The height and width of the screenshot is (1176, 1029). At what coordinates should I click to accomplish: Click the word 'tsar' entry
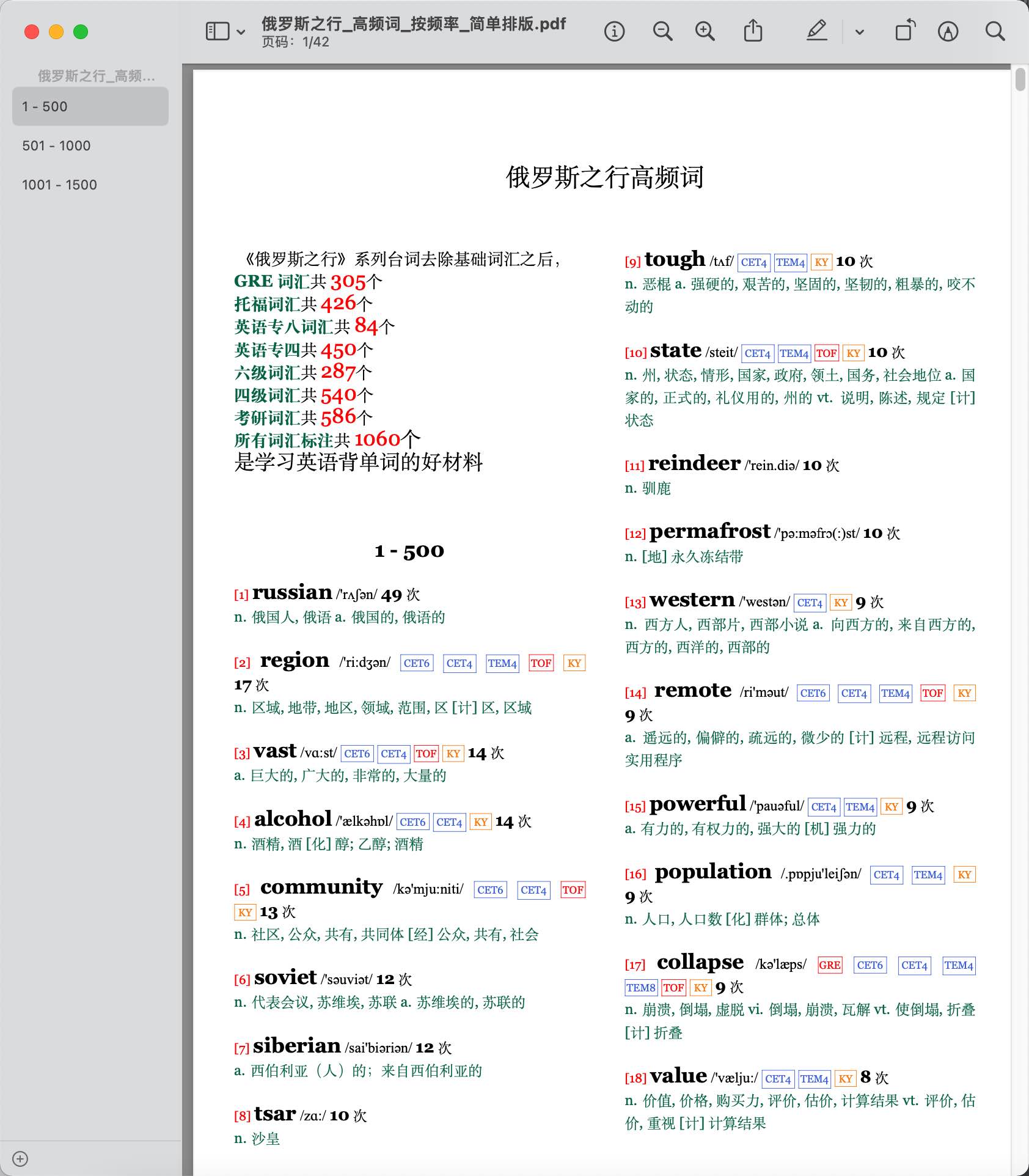[275, 1114]
